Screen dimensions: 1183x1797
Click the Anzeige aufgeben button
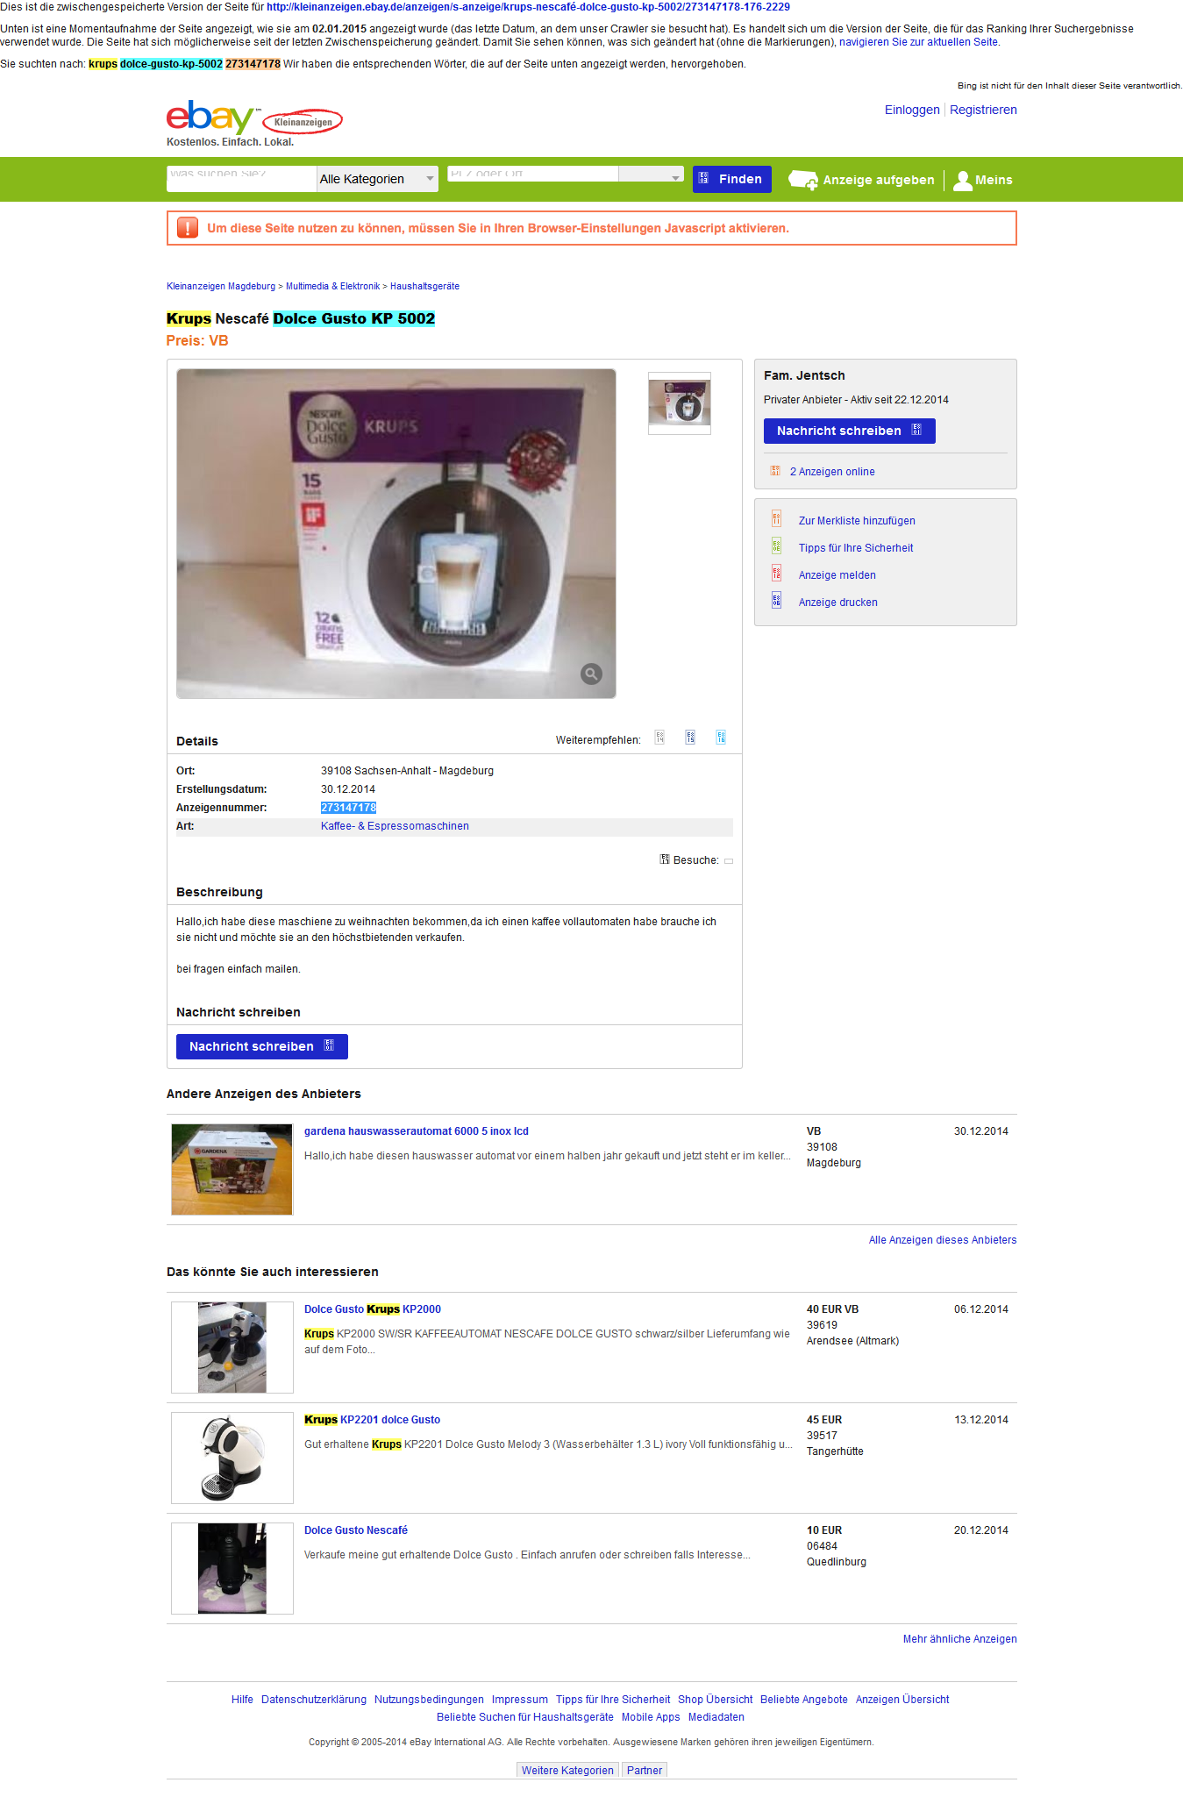[861, 180]
